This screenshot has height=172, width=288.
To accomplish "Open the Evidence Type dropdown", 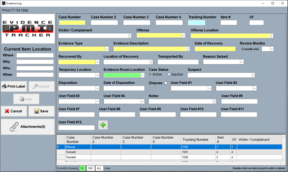I will (107, 49).
